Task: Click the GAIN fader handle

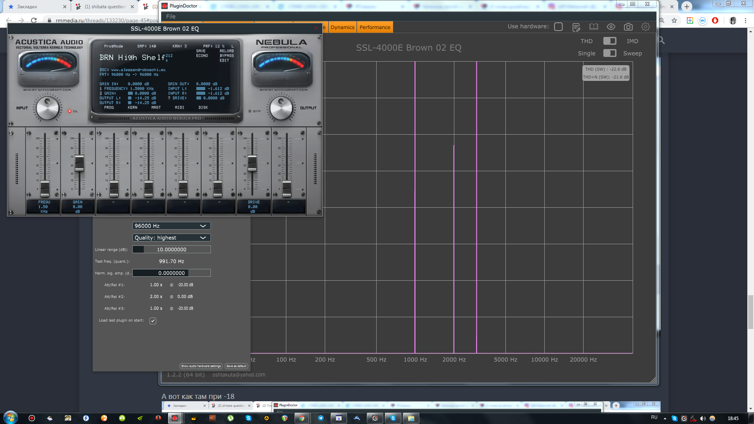Action: click(x=79, y=163)
